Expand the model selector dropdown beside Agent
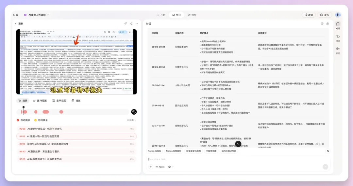Screen dimensions: 353x186 coord(171,167)
